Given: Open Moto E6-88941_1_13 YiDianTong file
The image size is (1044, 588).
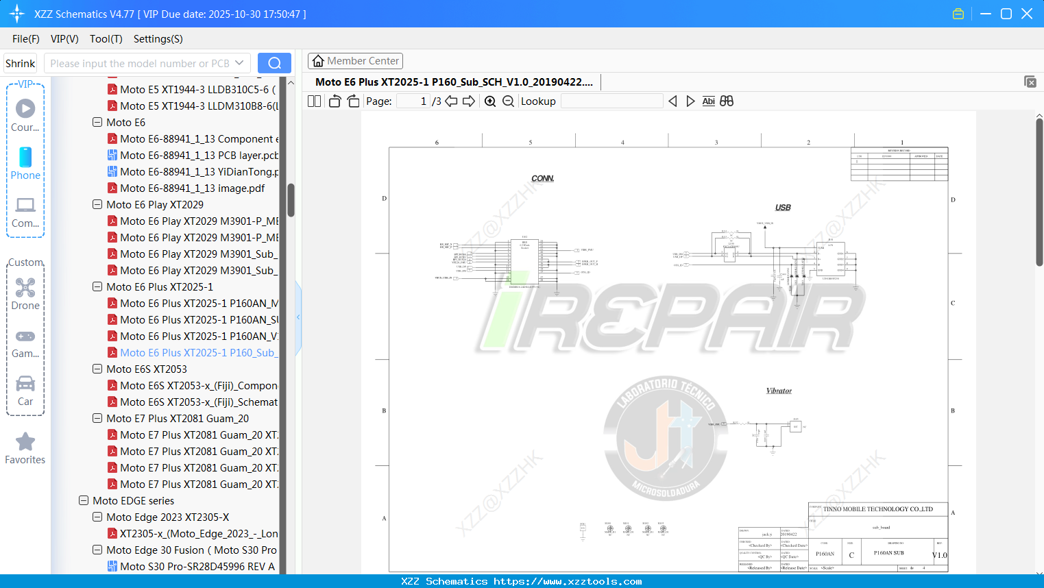Looking at the screenshot, I should (193, 172).
